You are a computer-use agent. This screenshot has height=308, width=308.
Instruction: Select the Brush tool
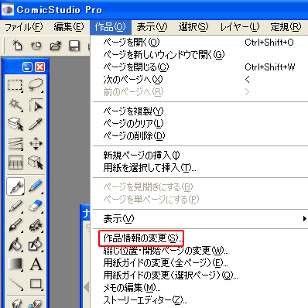pyautogui.click(x=15, y=225)
